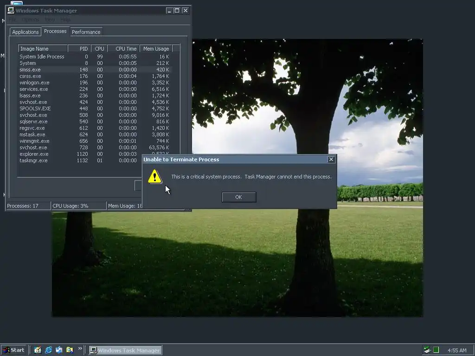Sort by the Image Name column header
Viewport: 475px width, 356px height.
pos(43,49)
